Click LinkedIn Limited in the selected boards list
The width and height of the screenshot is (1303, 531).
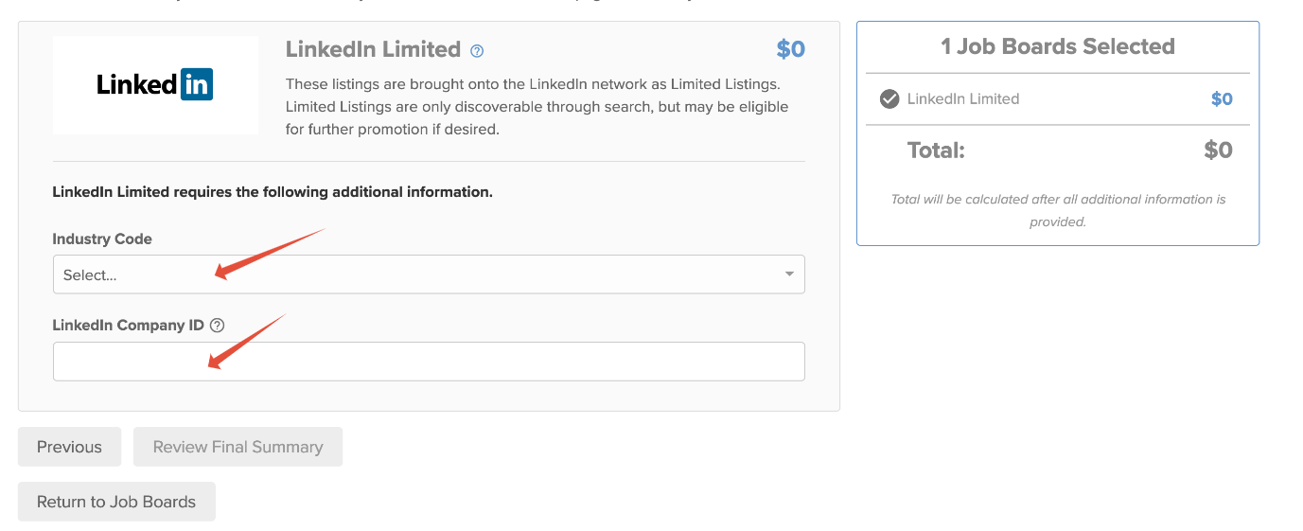coord(962,98)
